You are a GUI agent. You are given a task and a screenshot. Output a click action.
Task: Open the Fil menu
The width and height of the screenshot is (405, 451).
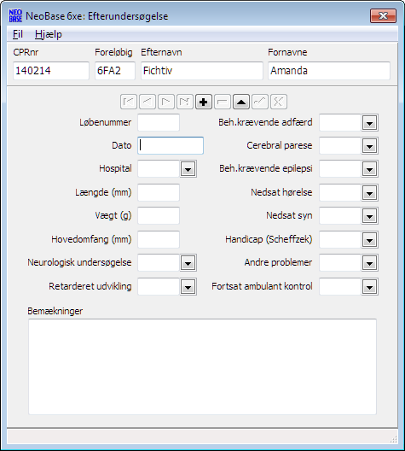pyautogui.click(x=18, y=34)
